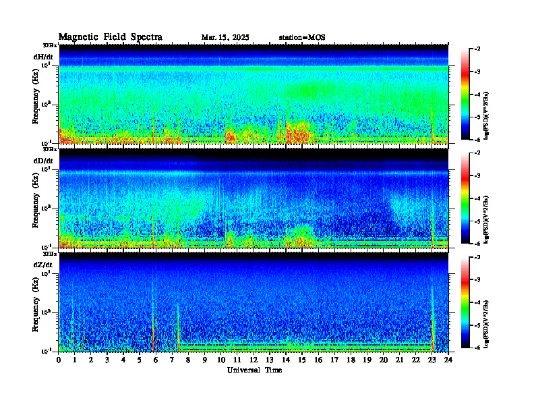The width and height of the screenshot is (534, 413).
Task: Click the hour "12" tick label
Action: click(x=254, y=360)
